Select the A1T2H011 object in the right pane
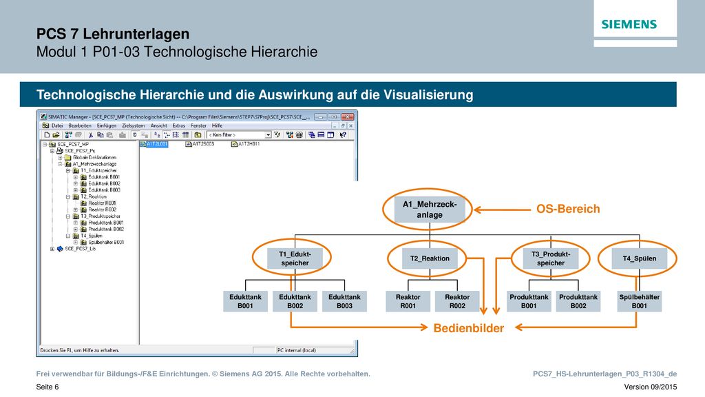The image size is (705, 397). pos(246,144)
